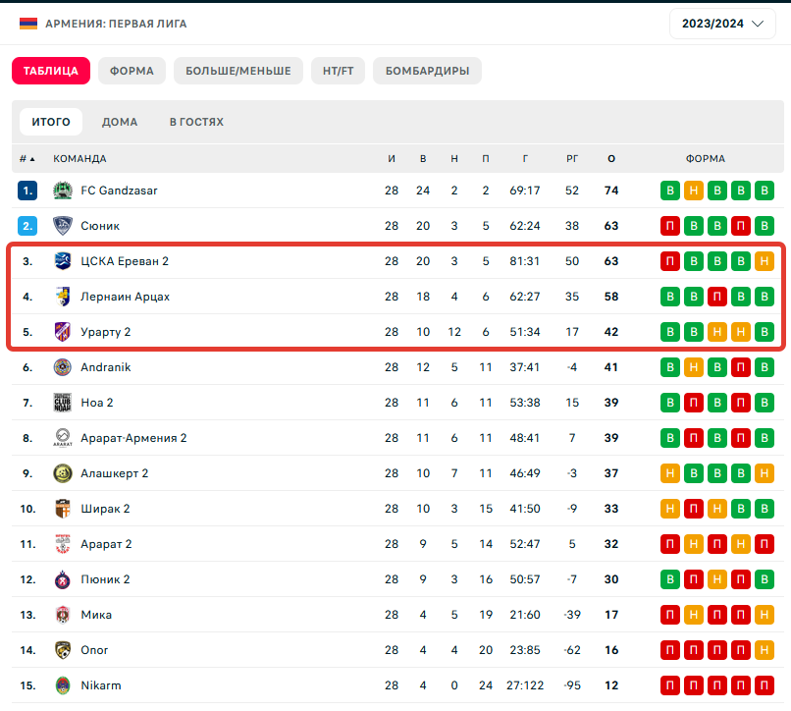Open the БОЛЬШЕ/МЕНЬШЕ section

pyautogui.click(x=238, y=71)
